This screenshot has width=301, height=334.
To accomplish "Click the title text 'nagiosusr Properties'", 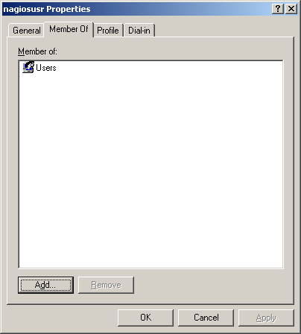I will point(47,9).
